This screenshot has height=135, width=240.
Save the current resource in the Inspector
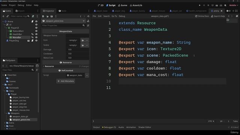[x=52, y=16]
